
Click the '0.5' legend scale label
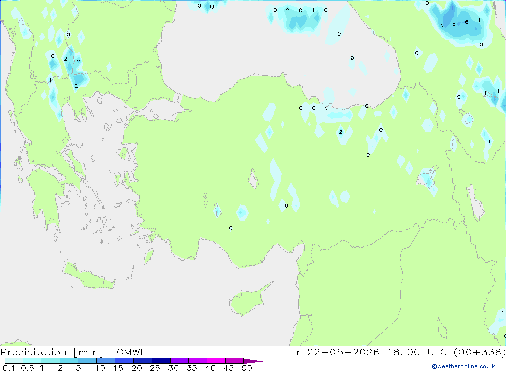(27, 368)
